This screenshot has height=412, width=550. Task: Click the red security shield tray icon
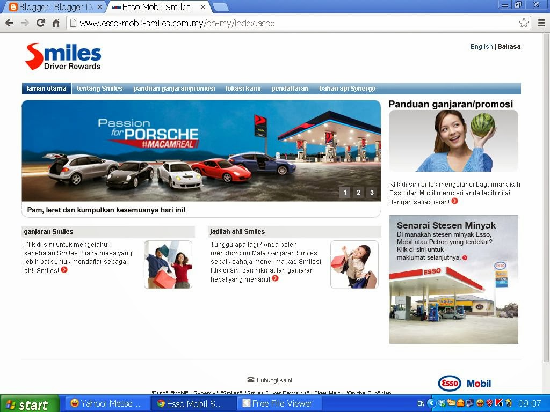(489, 403)
